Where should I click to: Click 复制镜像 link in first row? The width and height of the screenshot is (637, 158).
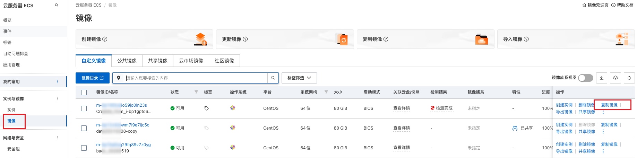pyautogui.click(x=609, y=105)
